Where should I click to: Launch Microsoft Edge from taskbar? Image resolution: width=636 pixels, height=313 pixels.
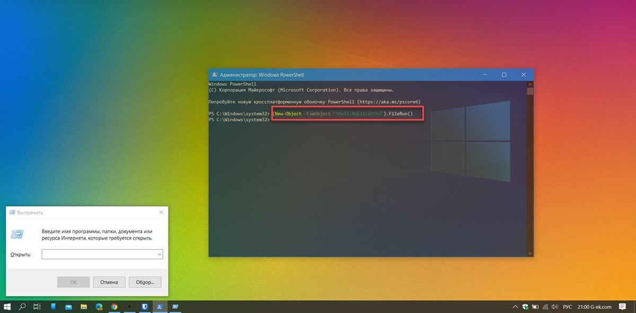tap(99, 307)
